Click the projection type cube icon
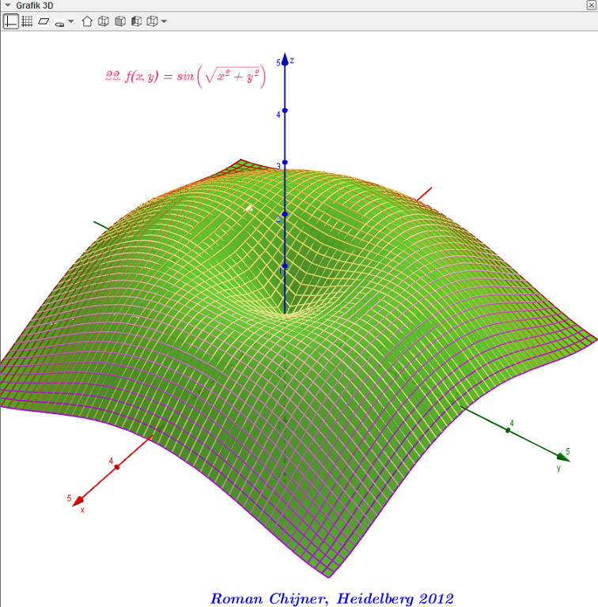This screenshot has height=607, width=598. click(152, 21)
